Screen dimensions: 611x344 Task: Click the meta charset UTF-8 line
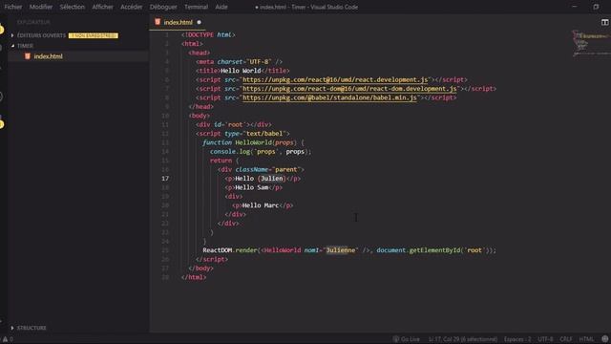239,62
